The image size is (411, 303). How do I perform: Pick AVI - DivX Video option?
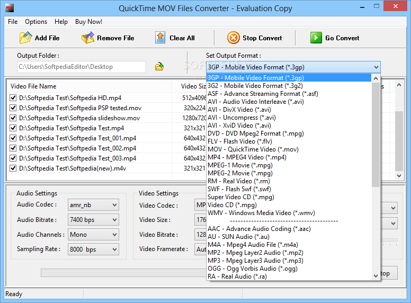click(289, 110)
